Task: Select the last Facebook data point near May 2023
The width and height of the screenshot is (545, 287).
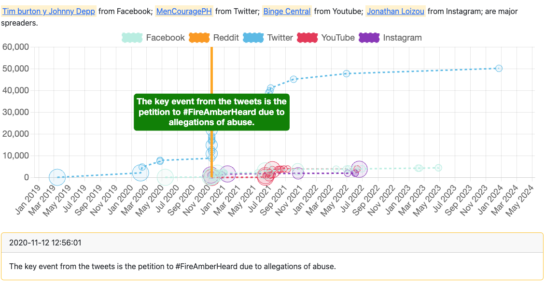Action: click(x=438, y=168)
